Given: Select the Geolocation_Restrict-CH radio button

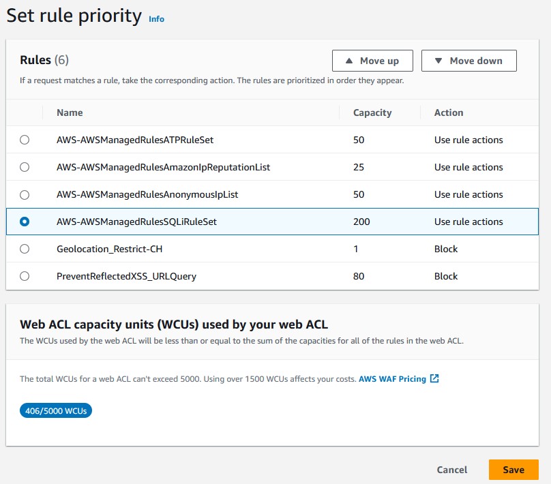Looking at the screenshot, I should [x=25, y=249].
